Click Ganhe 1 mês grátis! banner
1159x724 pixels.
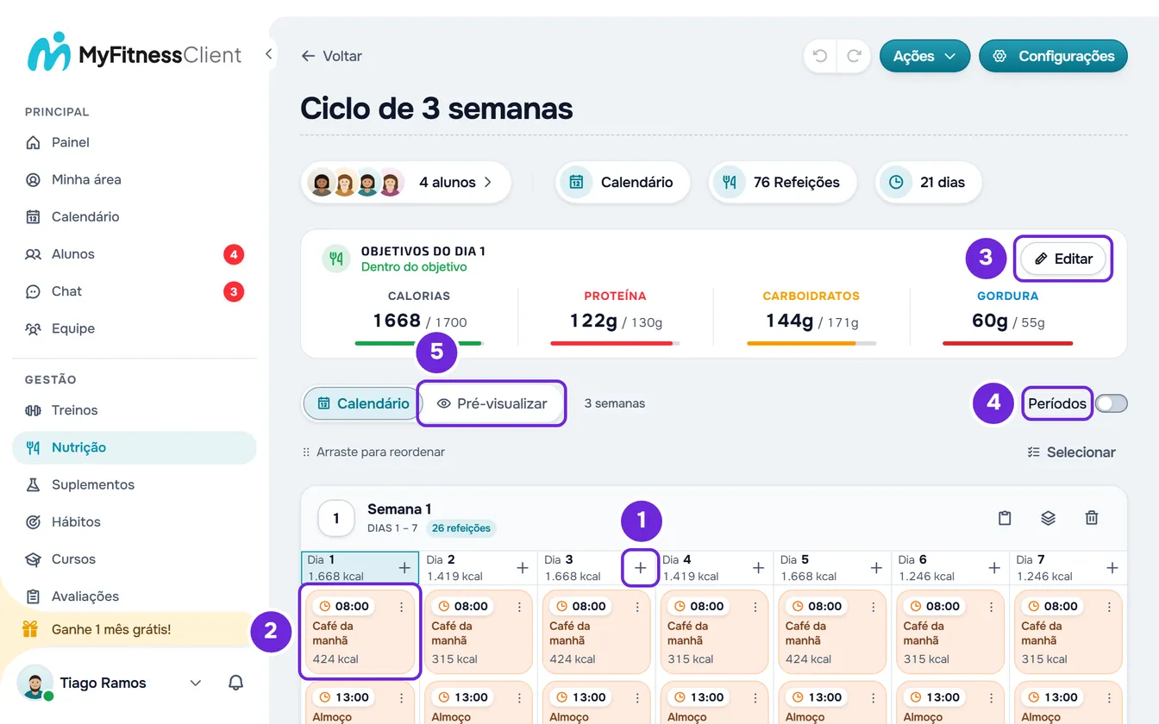129,629
